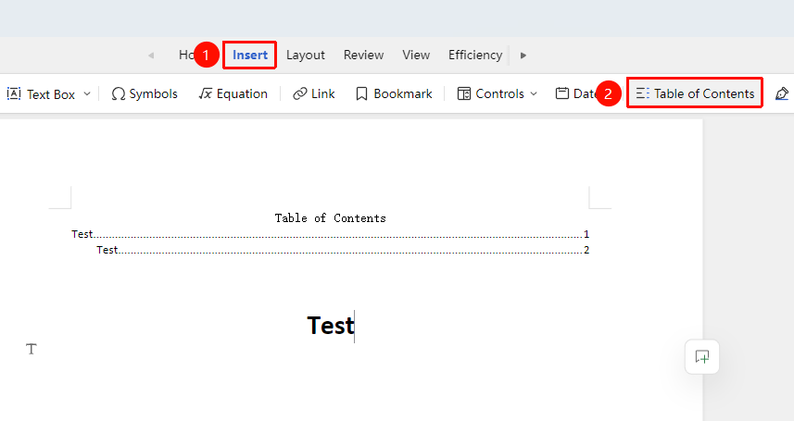This screenshot has height=421, width=794.
Task: Open the Symbols tool
Action: coord(145,94)
